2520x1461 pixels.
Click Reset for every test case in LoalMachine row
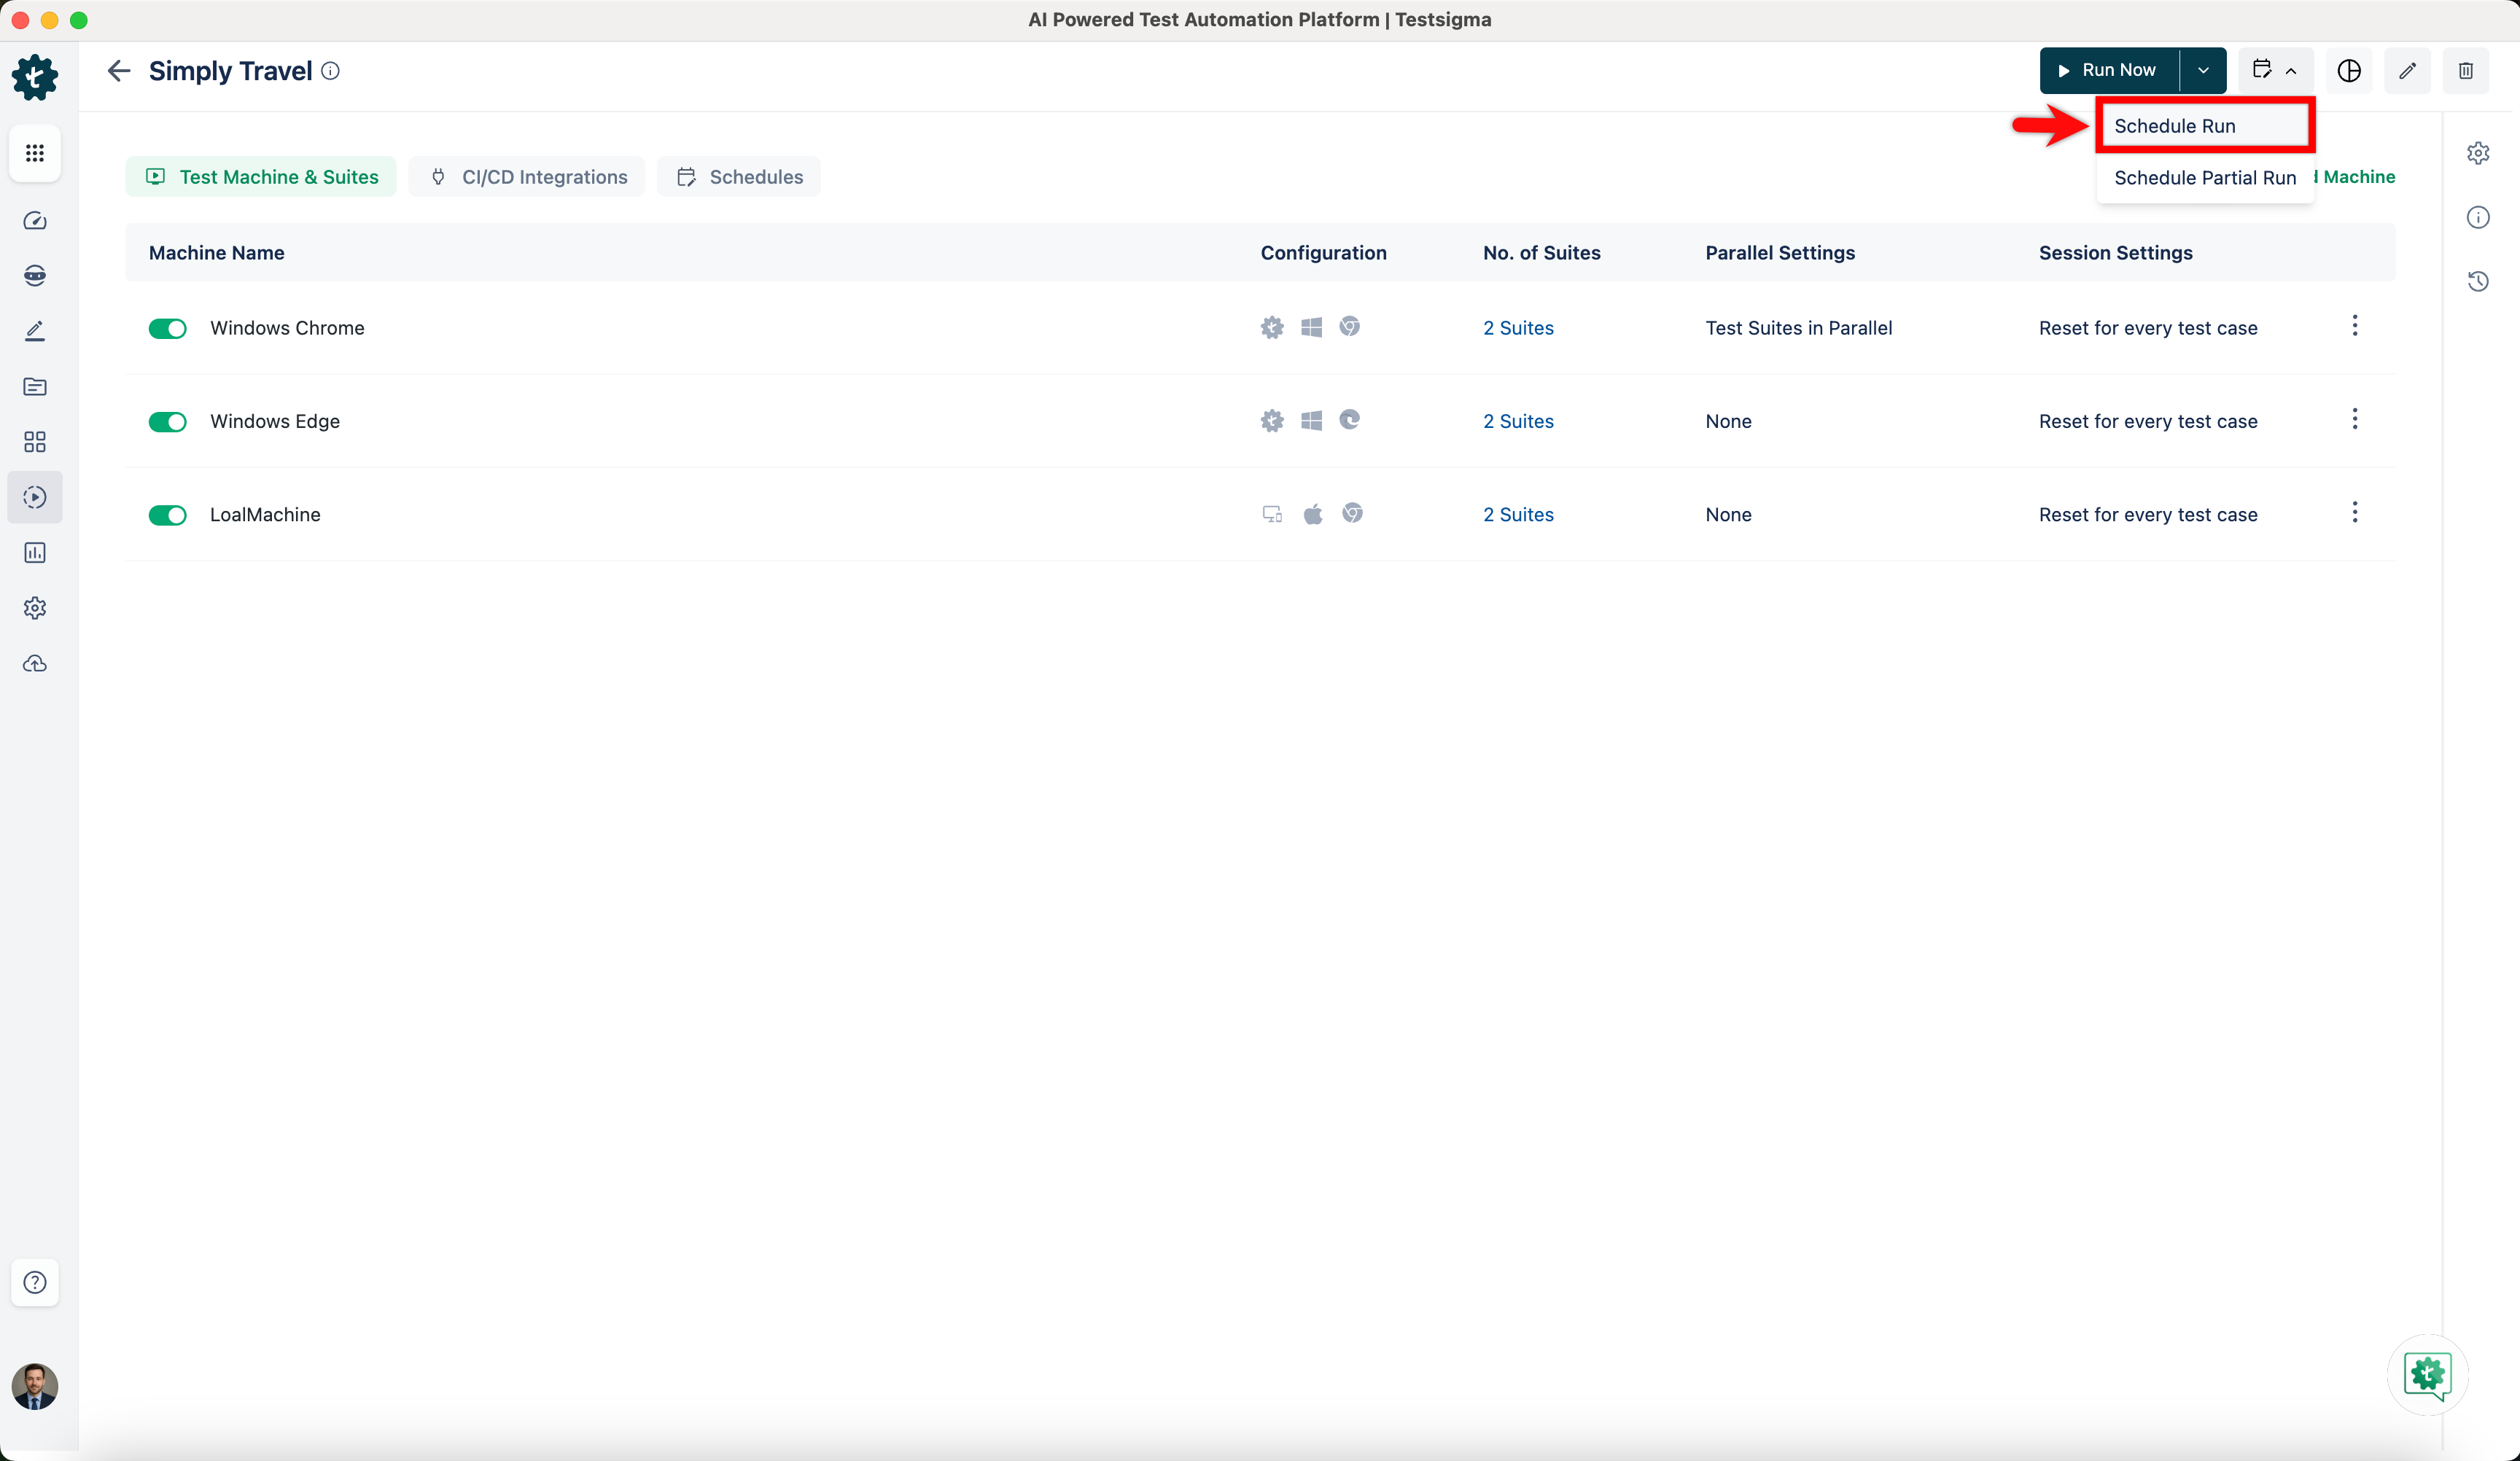point(2148,515)
